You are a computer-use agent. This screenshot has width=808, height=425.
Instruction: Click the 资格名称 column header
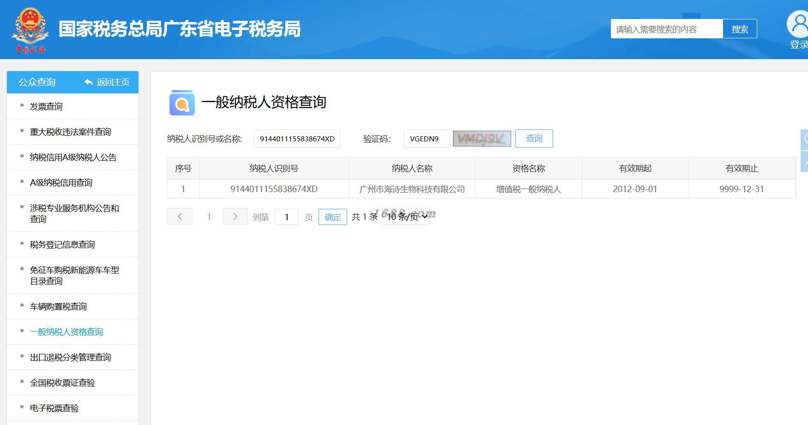pyautogui.click(x=529, y=169)
